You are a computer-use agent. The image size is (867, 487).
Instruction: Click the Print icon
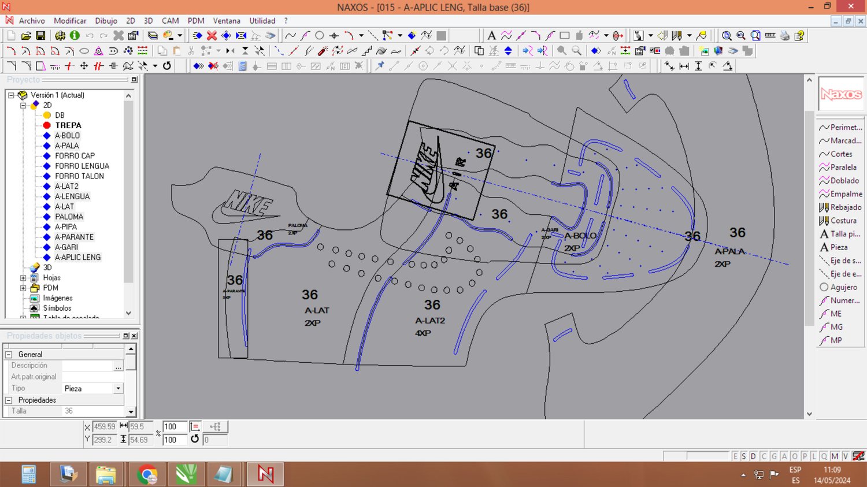click(785, 36)
